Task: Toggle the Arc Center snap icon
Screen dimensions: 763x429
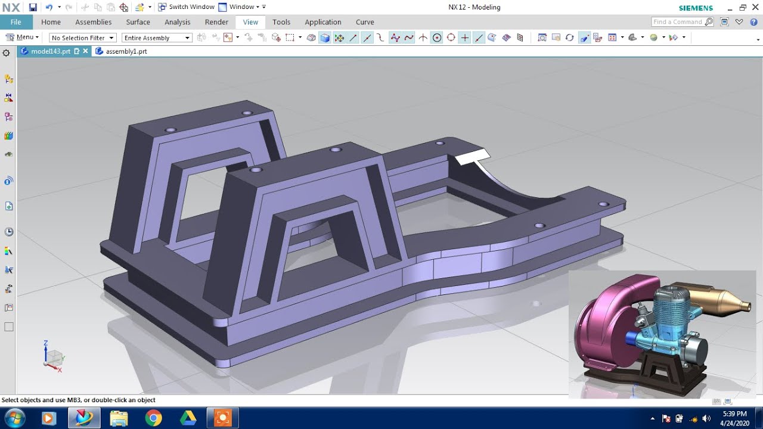Action: tap(437, 38)
